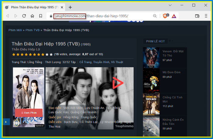This screenshot has height=139, width=213.
Task: Play the video with red play triangle
Action: pyautogui.click(x=118, y=83)
